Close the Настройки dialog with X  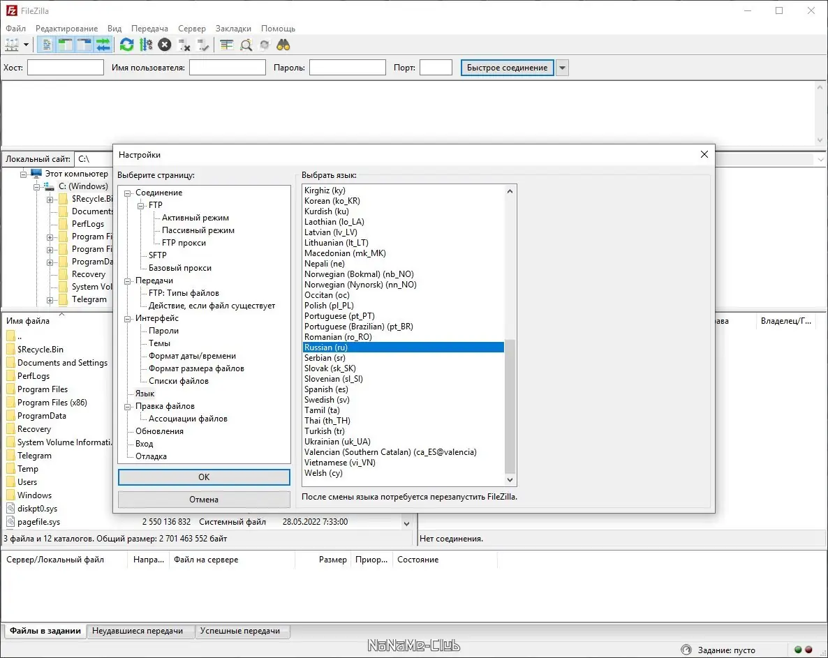(704, 154)
